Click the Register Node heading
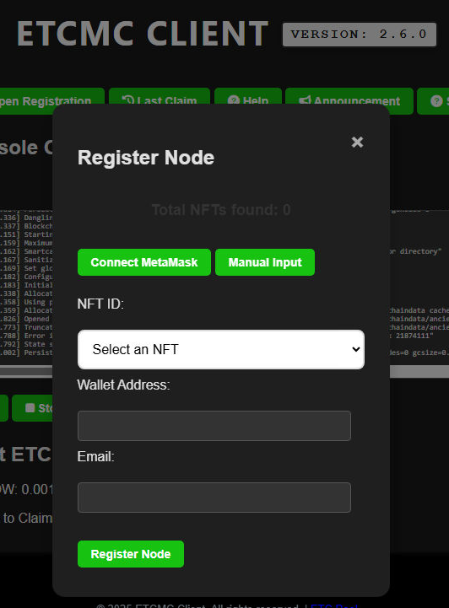Viewport: 449px width, 608px height. pyautogui.click(x=146, y=158)
